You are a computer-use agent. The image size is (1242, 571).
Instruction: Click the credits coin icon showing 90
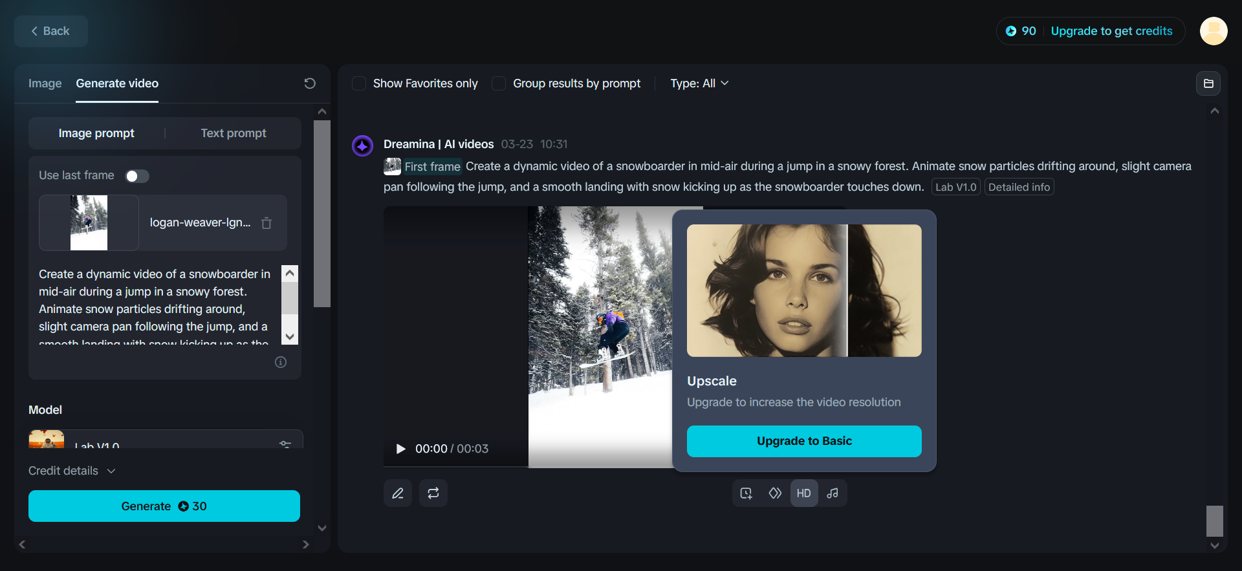[x=1011, y=31]
